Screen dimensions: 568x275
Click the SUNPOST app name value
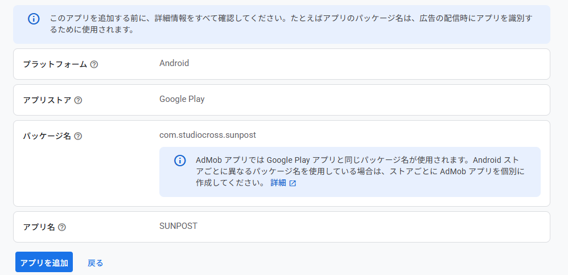[178, 226]
